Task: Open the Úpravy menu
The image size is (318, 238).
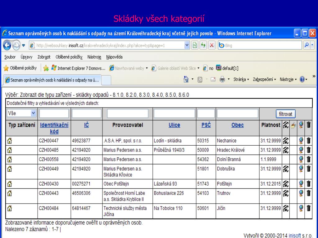Action: 27,57
